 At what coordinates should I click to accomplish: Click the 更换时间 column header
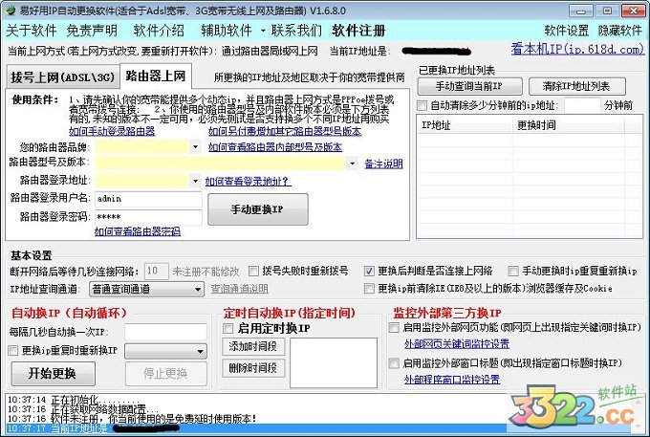569,125
